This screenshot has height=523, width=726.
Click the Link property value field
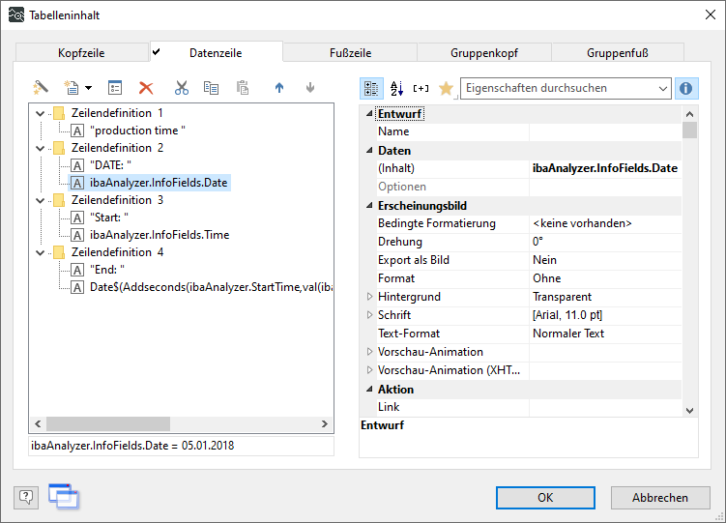pyautogui.click(x=605, y=407)
